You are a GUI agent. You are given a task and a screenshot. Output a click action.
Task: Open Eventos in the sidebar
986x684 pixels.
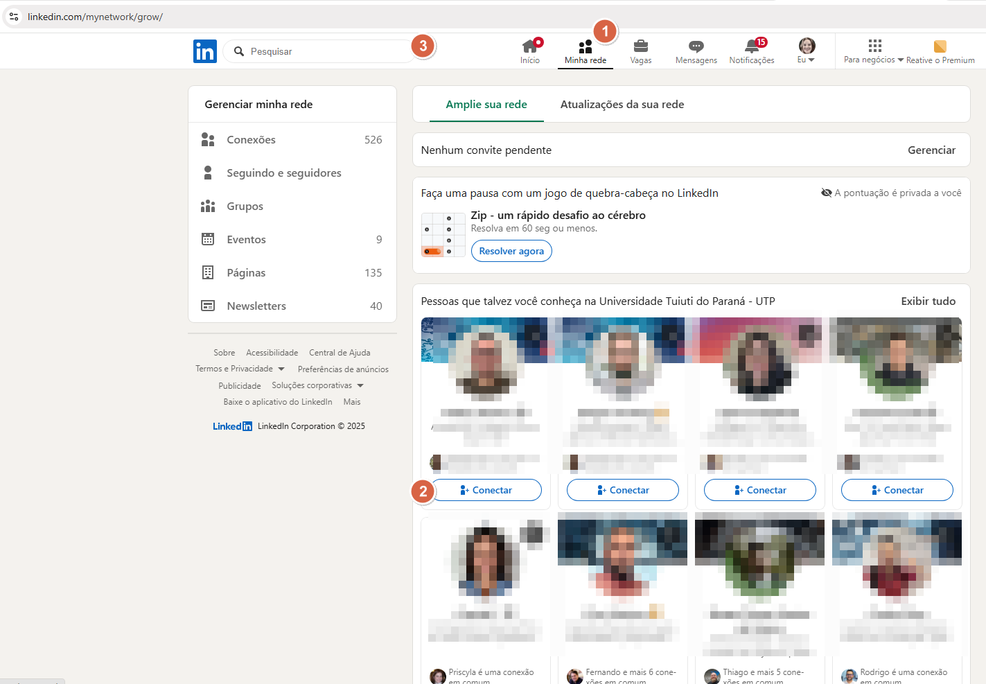pyautogui.click(x=292, y=240)
